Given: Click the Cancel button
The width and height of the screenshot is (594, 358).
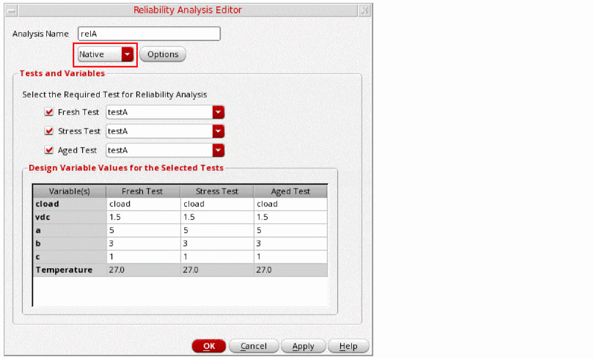Looking at the screenshot, I should (x=253, y=346).
